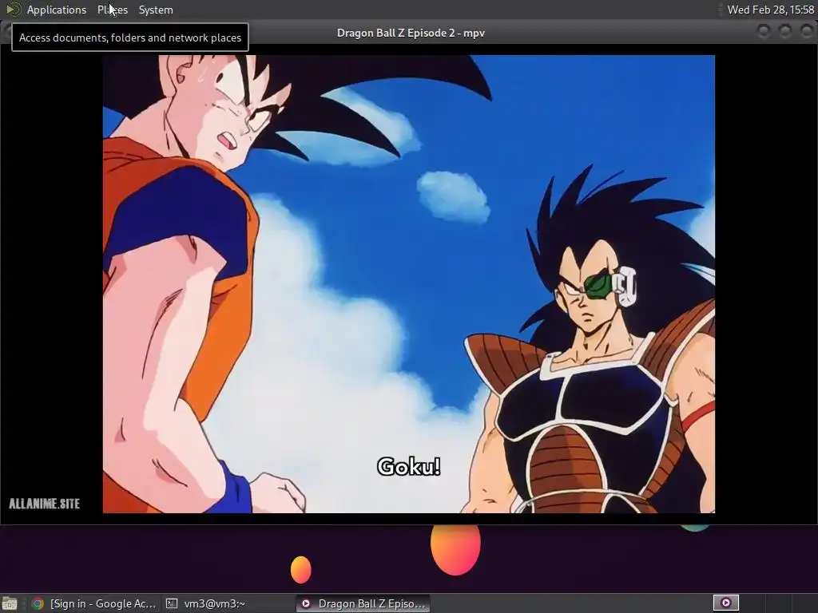Open the Places menu
Screen dimensions: 818x613
[112, 10]
